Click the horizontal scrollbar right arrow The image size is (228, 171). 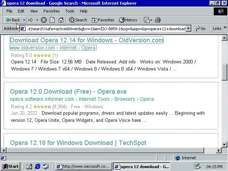(x=218, y=150)
